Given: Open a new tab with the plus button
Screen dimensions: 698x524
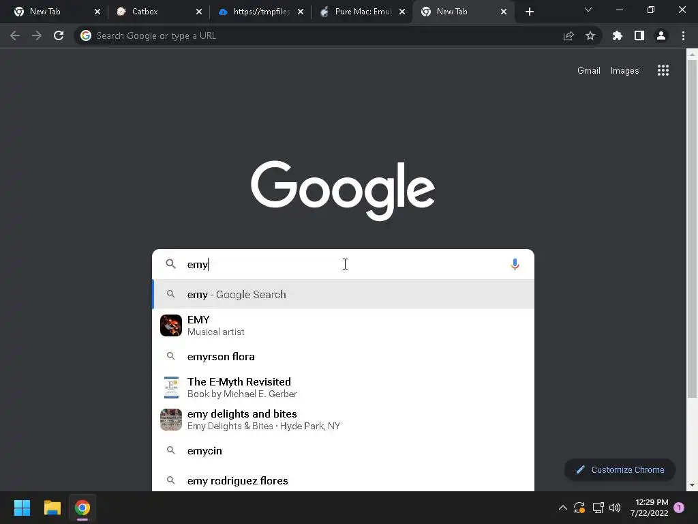Looking at the screenshot, I should coord(529,12).
